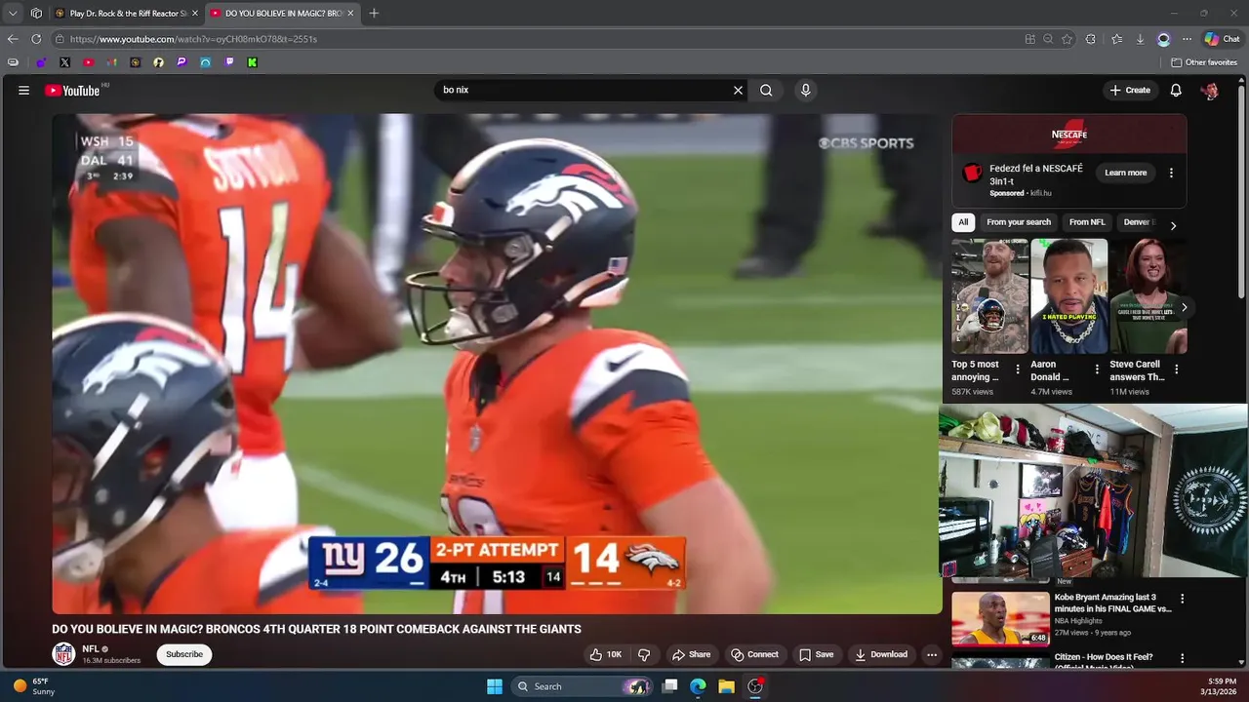The image size is (1249, 702).
Task: Add this page to favorites with star
Action: point(1067,39)
